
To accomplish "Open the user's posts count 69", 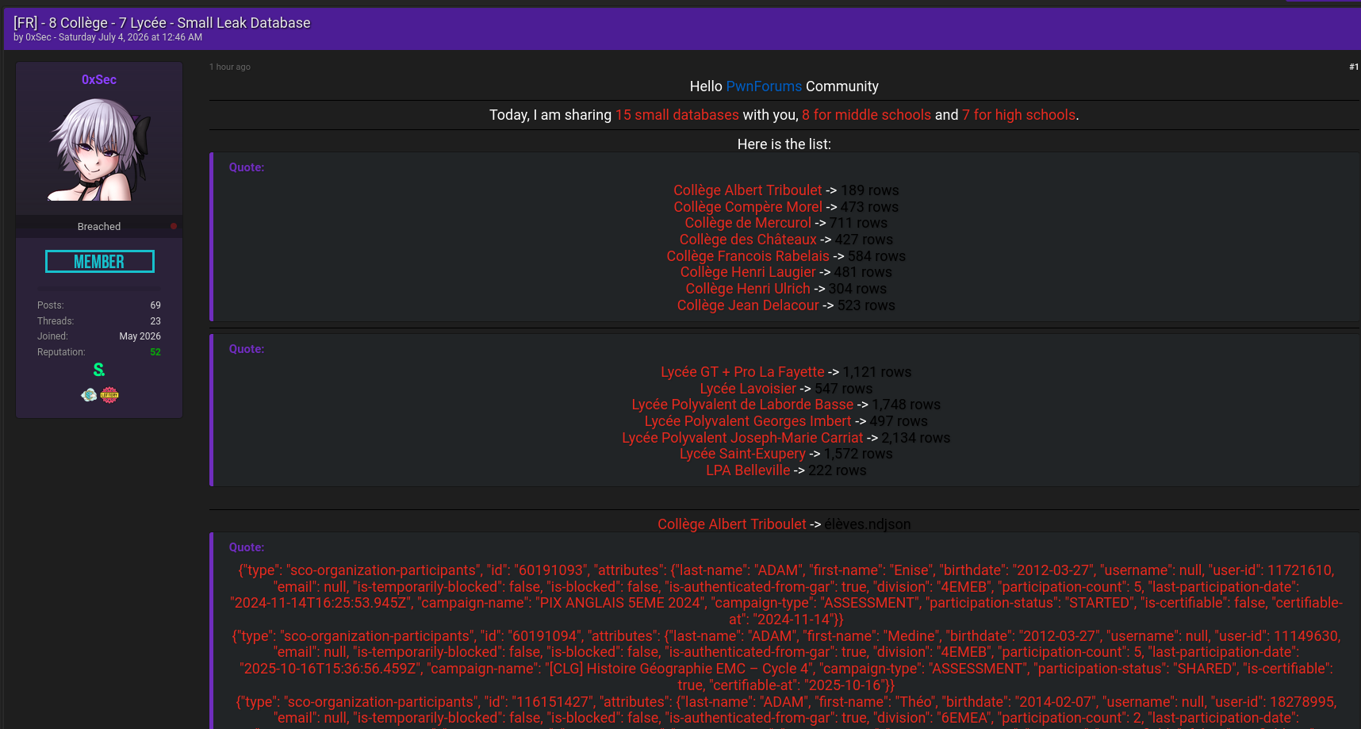I will coord(155,305).
